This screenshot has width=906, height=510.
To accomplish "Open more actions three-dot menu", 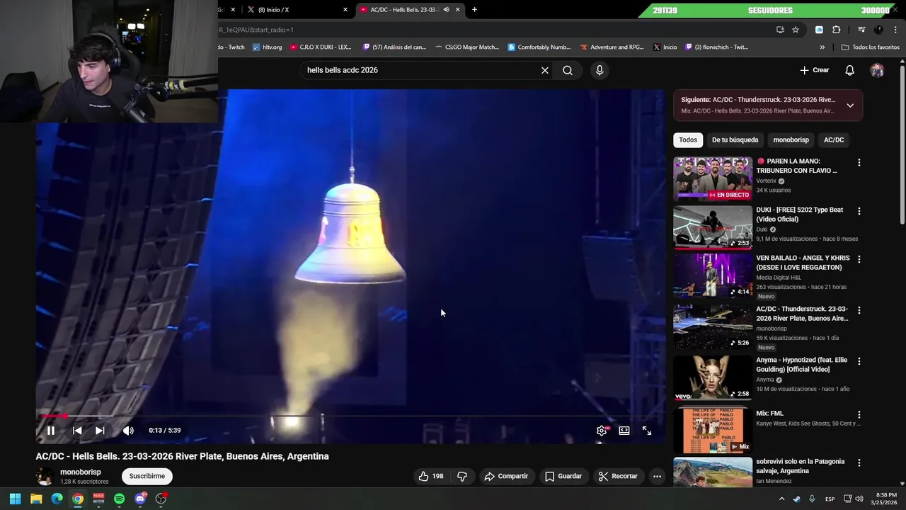I will point(657,476).
